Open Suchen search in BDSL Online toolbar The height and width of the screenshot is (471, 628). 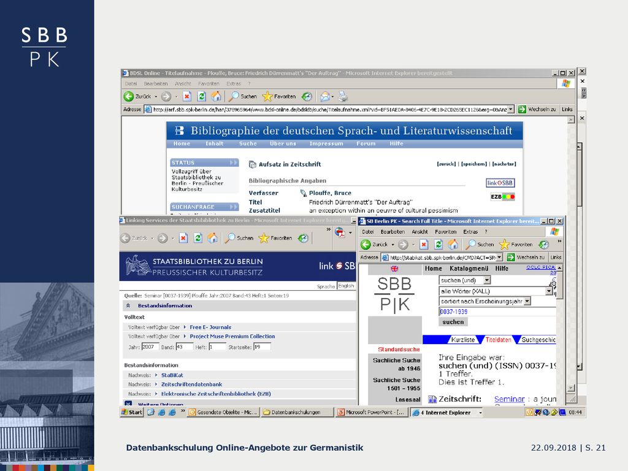[x=243, y=96]
